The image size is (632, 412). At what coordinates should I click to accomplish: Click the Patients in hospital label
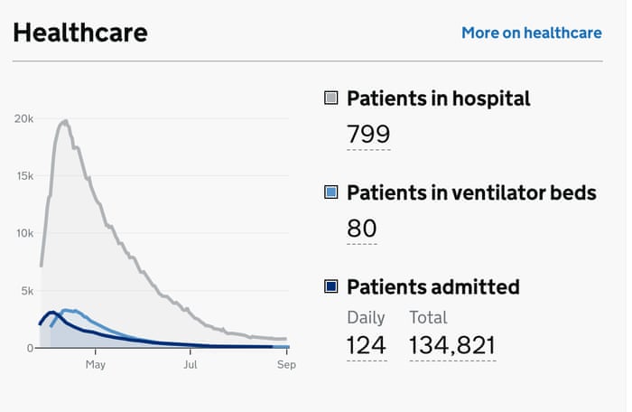tap(439, 98)
